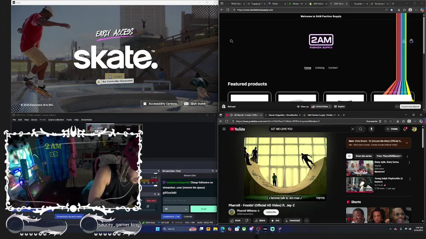Open the OBS Docks menu
Screen dimensions: 426x239
[34, 120]
